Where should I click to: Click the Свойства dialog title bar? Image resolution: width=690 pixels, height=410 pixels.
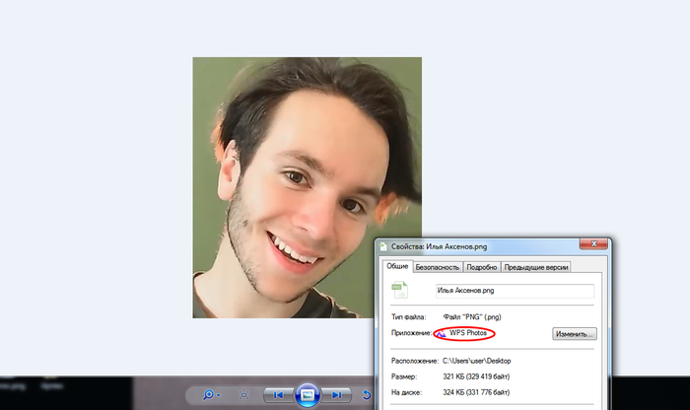(x=493, y=247)
